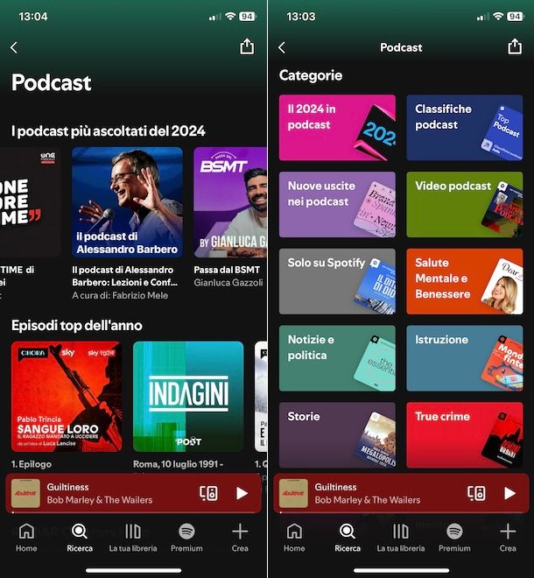
Task: Open La tua libreria on the right screen
Action: (401, 538)
